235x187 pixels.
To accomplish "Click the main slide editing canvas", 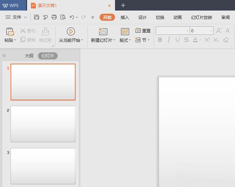I will pos(197,132).
